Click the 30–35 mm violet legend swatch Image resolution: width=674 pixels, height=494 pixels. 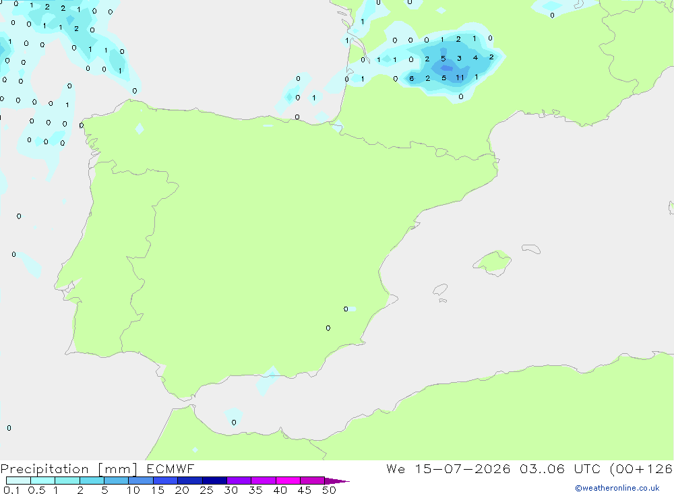tap(239, 481)
